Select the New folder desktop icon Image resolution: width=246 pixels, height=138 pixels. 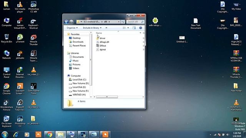[x=236, y=87]
